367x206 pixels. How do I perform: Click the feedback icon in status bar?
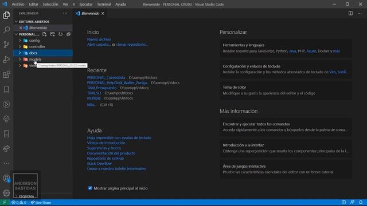coord(352,202)
